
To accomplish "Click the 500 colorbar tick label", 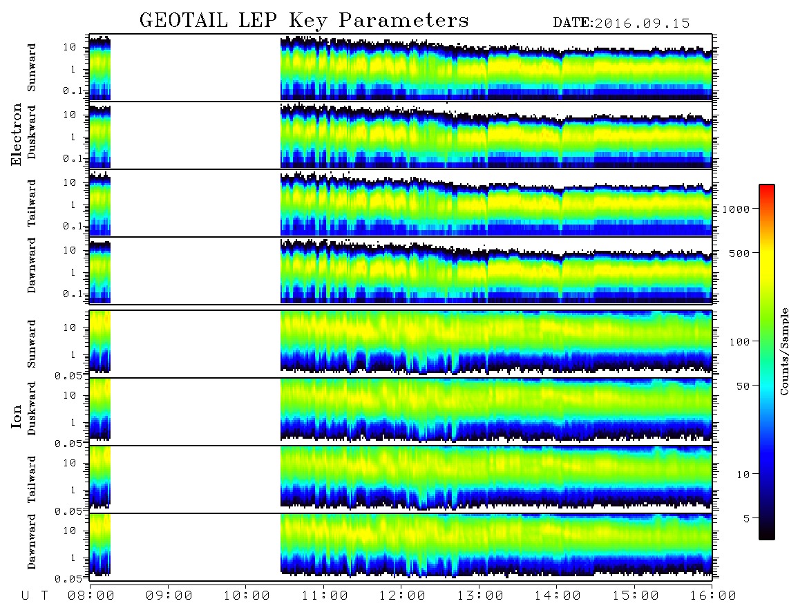I will pyautogui.click(x=739, y=253).
